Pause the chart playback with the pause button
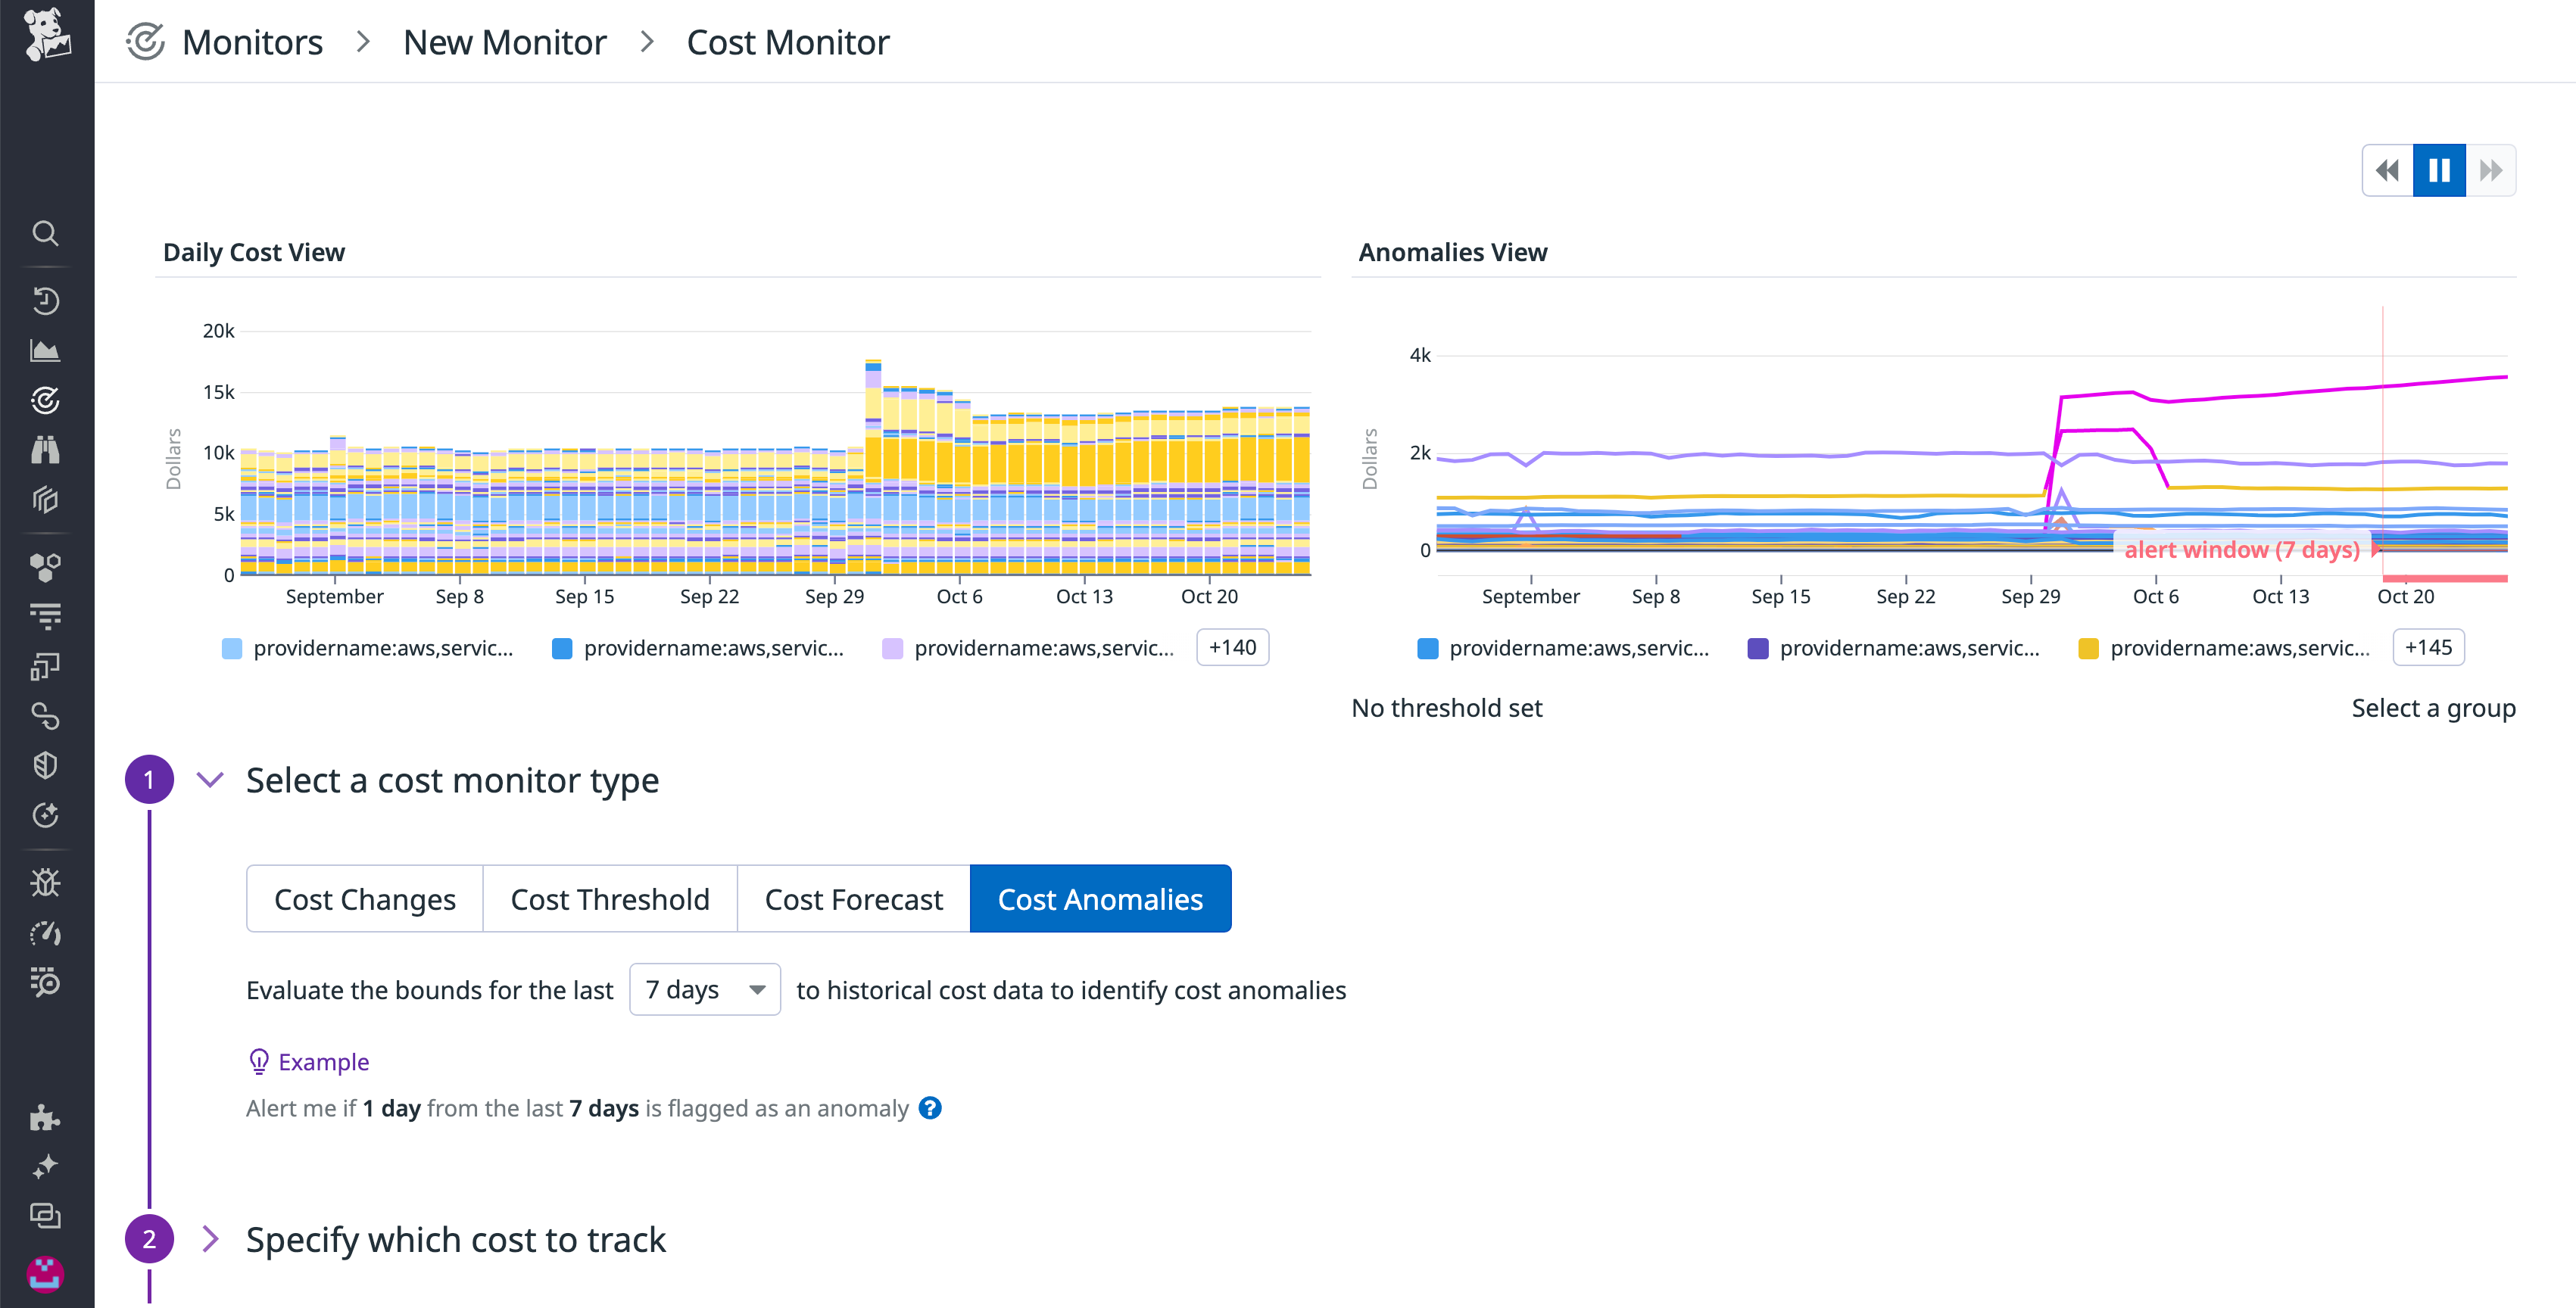This screenshot has width=2576, height=1308. coord(2439,170)
